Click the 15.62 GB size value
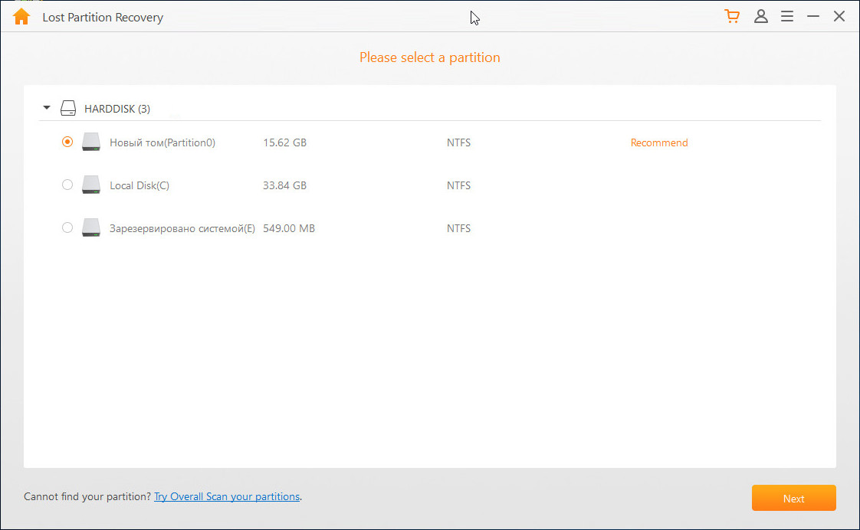 (x=284, y=142)
